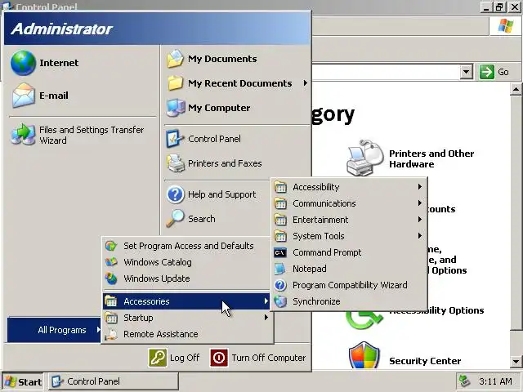The height and width of the screenshot is (392, 523).
Task: Expand the System Tools submenu arrow
Action: pyautogui.click(x=420, y=236)
